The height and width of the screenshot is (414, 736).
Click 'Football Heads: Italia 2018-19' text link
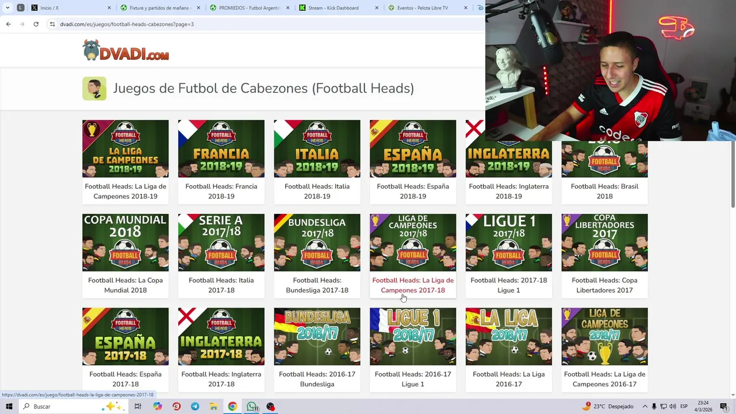point(317,191)
